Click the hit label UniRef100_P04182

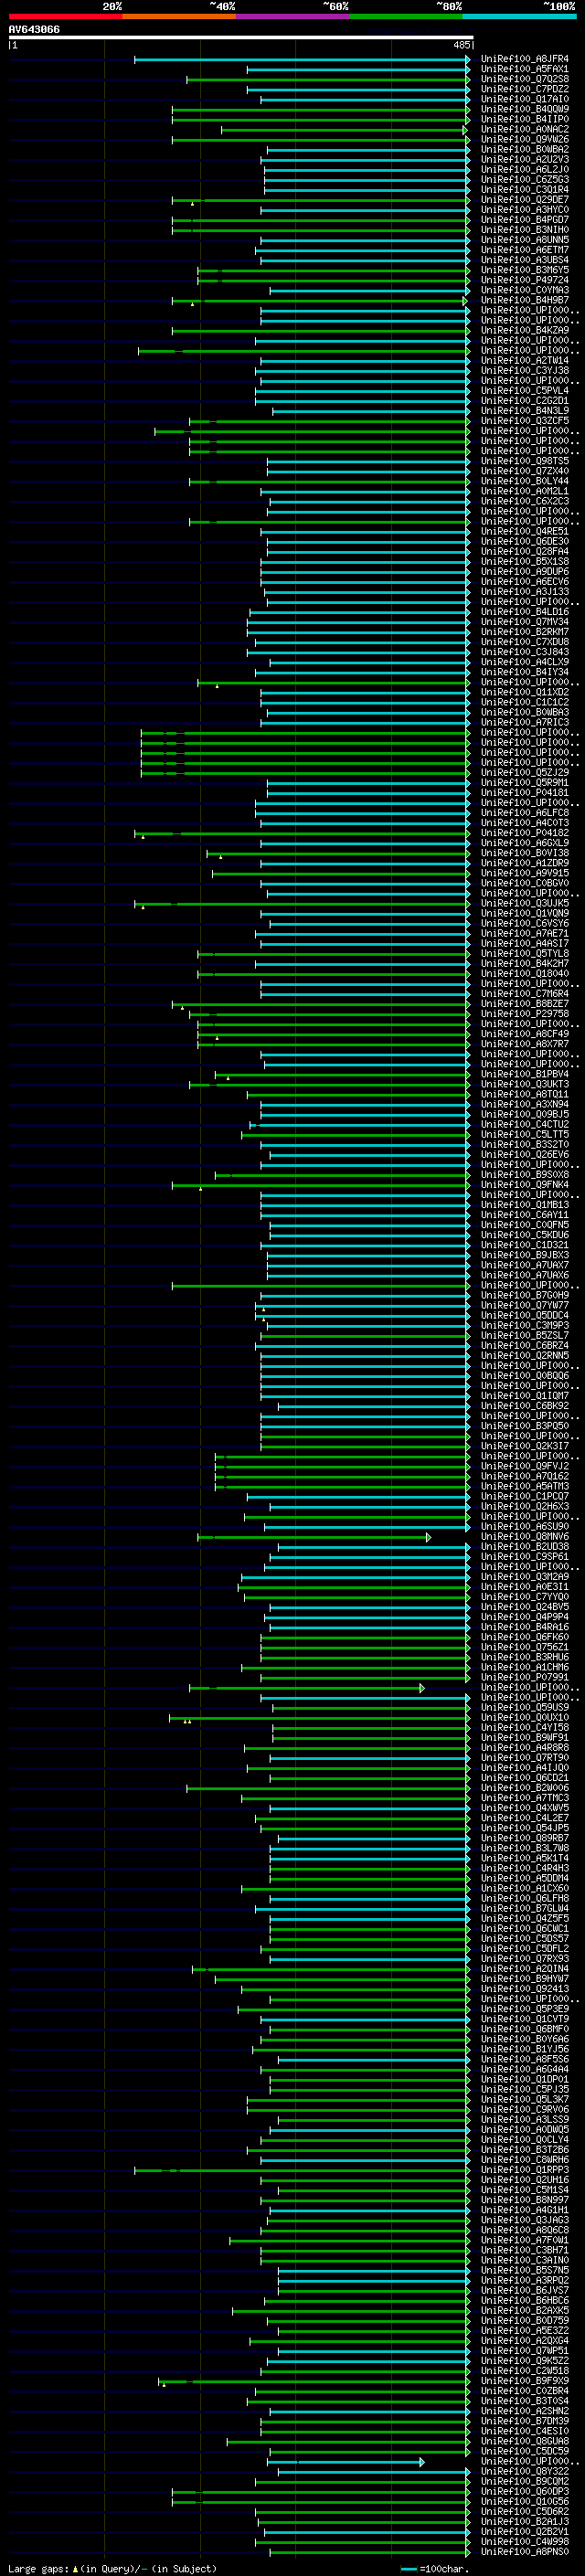(x=525, y=832)
